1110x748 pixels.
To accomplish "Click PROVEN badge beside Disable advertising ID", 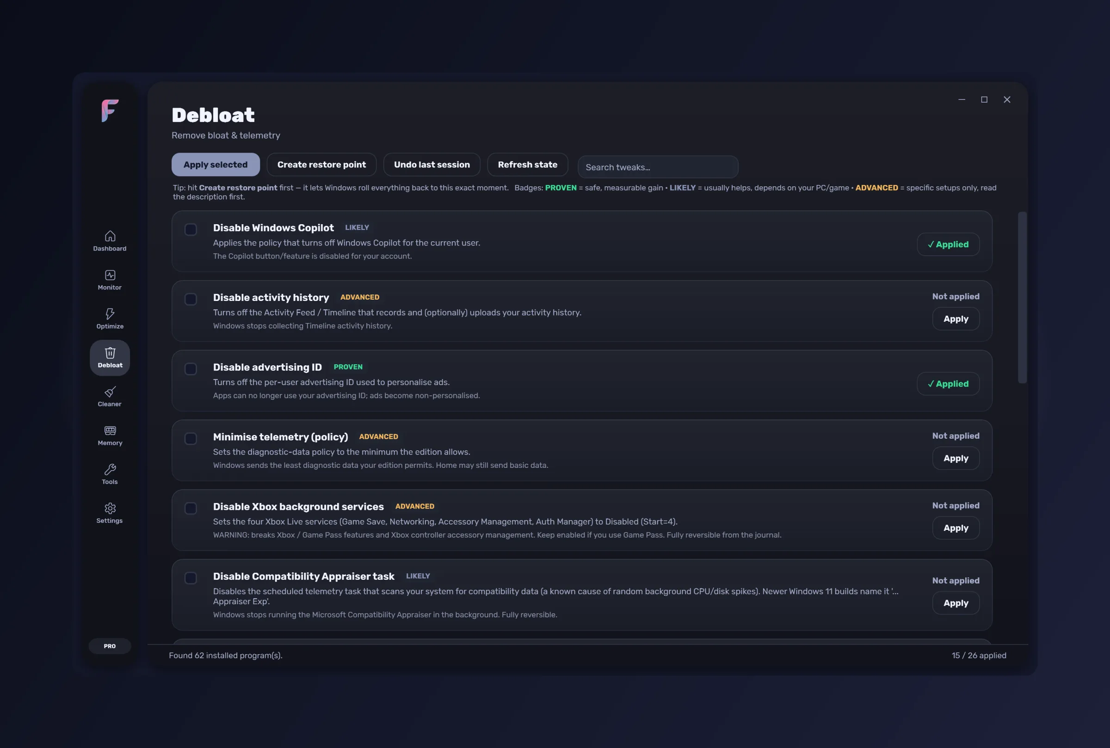I will 348,367.
